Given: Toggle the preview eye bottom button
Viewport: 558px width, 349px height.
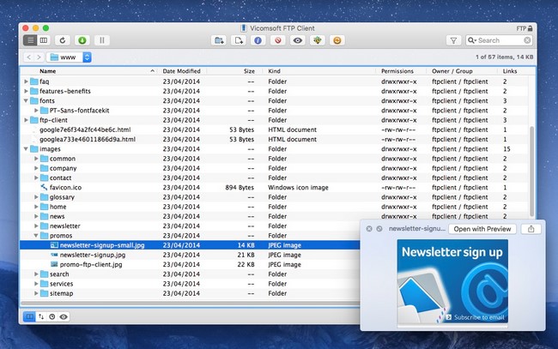Looking at the screenshot, I should click(64, 316).
